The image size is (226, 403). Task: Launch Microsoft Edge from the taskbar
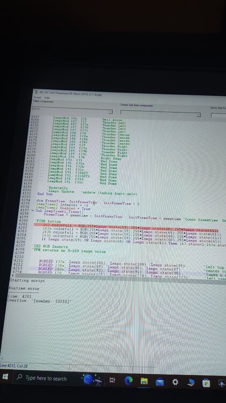coord(128,380)
